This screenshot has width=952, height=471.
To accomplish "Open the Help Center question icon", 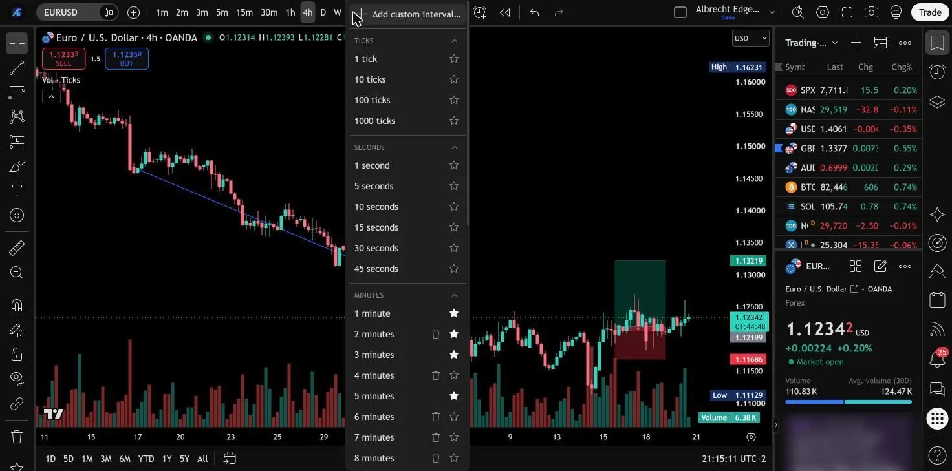I will click(x=937, y=454).
